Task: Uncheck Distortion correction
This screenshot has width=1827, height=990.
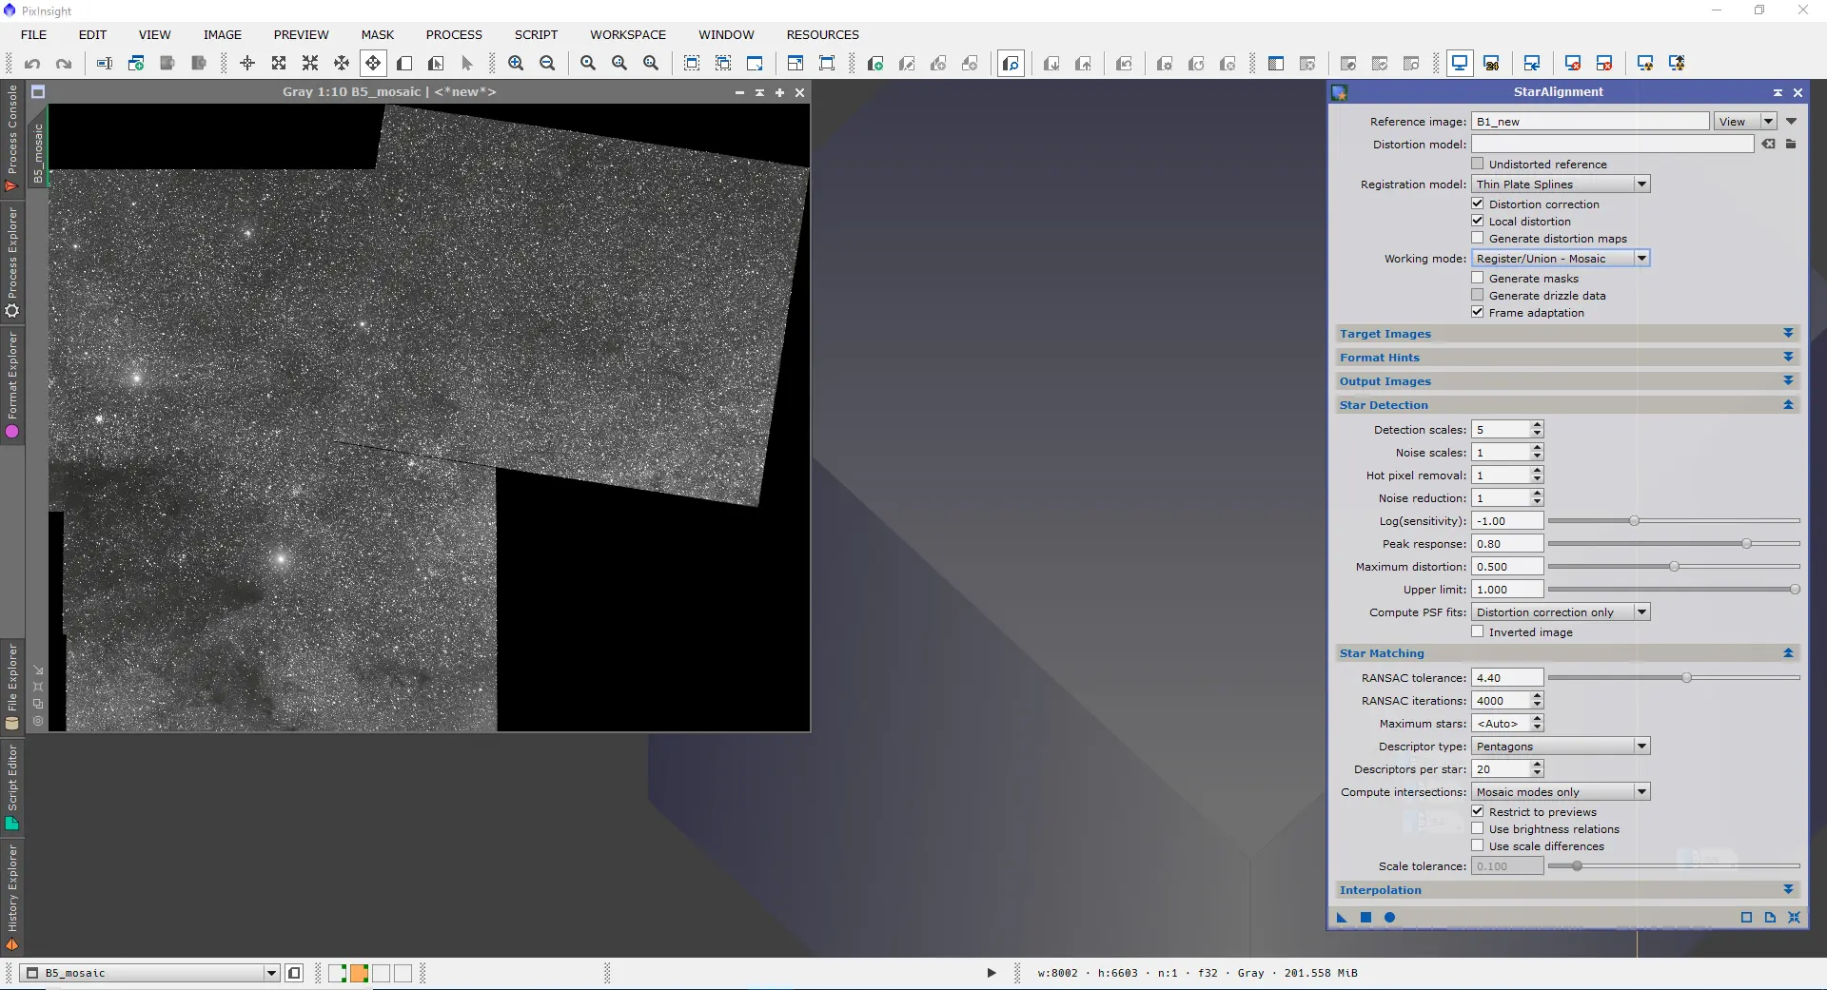Action: [1478, 204]
